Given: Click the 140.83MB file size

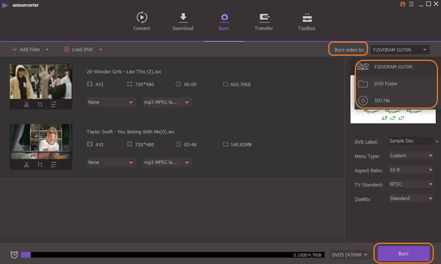Looking at the screenshot, I should tap(241, 144).
